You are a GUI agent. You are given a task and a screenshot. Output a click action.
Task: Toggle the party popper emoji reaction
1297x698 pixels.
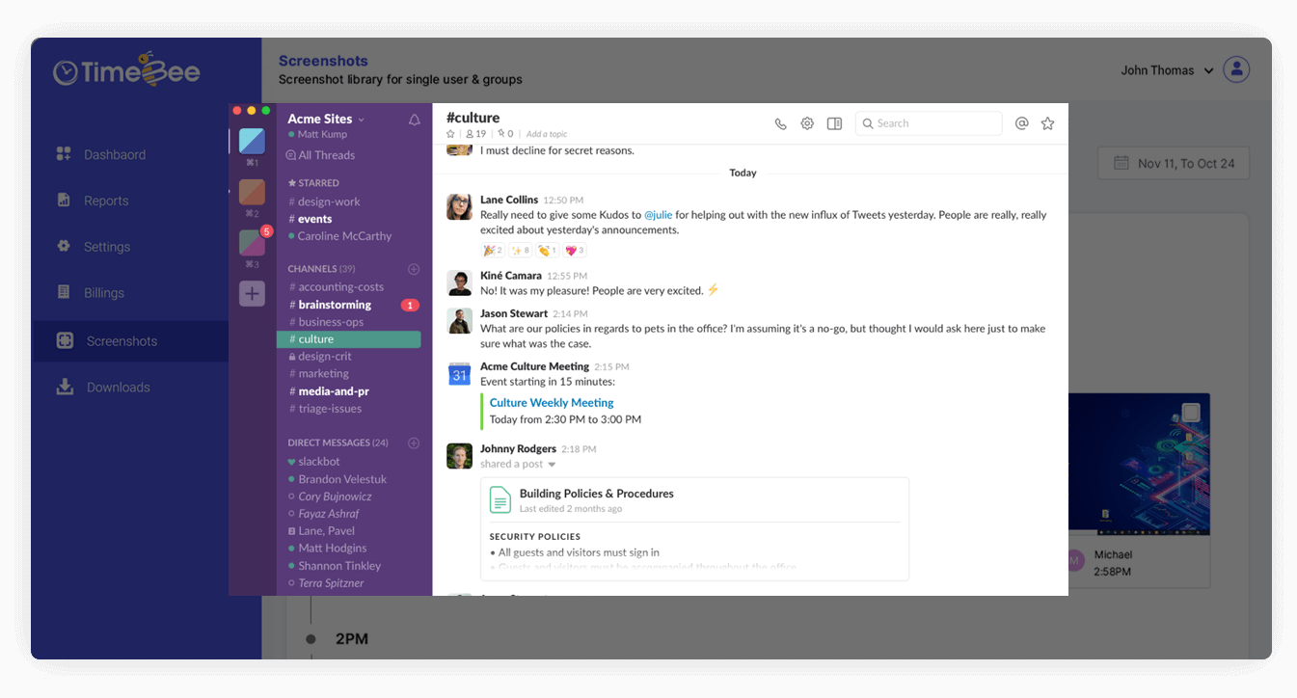click(x=491, y=250)
